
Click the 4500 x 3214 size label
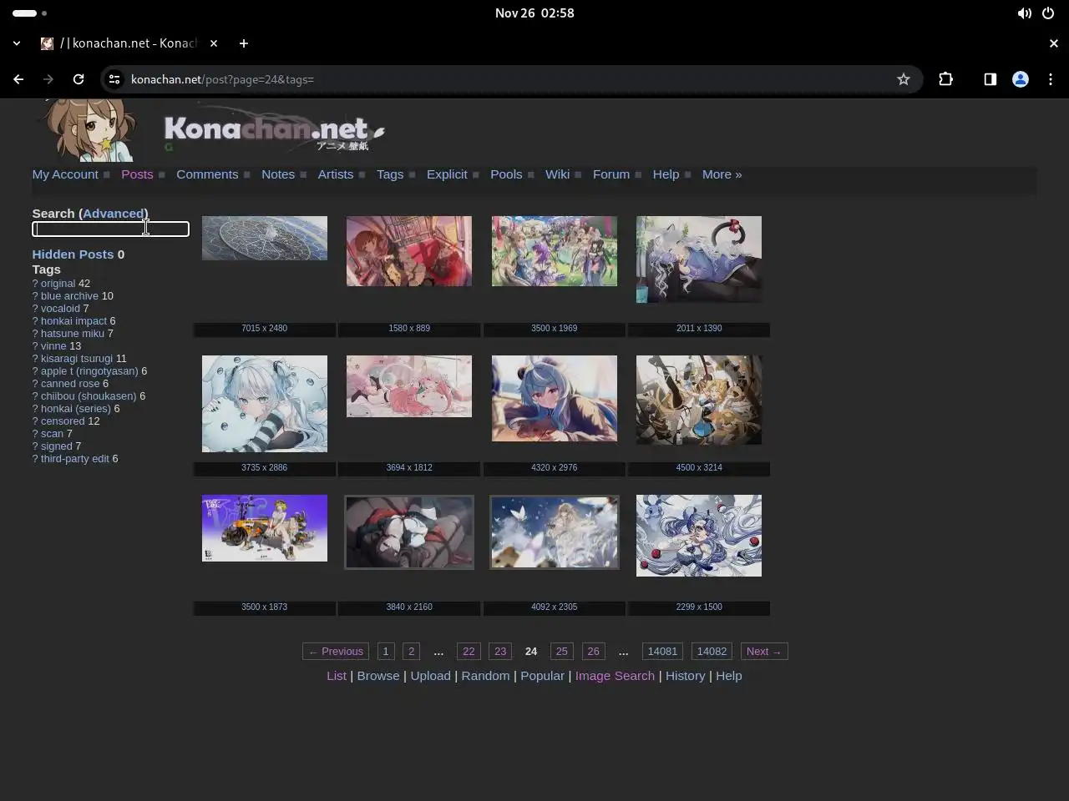coord(699,468)
